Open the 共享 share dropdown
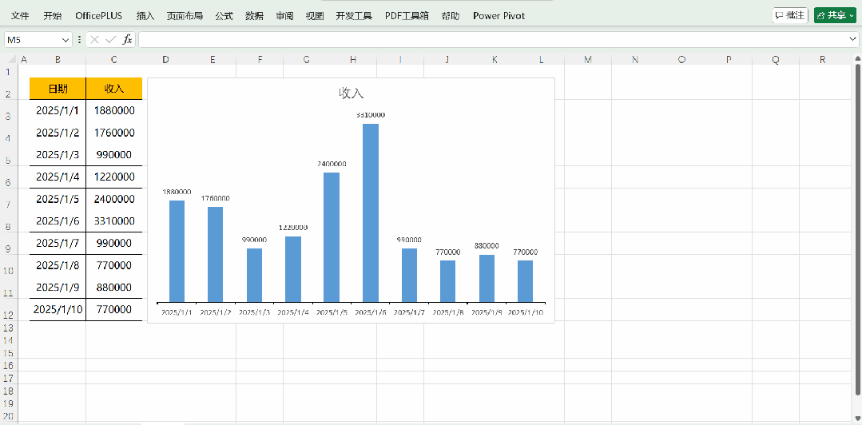The height and width of the screenshot is (425, 862). (x=835, y=15)
